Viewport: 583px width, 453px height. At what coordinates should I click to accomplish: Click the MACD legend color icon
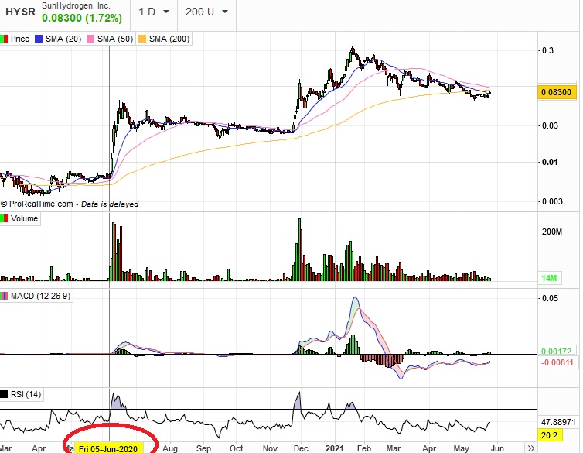coord(4,297)
